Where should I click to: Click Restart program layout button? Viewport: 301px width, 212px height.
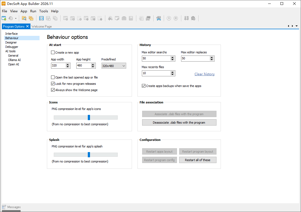click(x=198, y=152)
